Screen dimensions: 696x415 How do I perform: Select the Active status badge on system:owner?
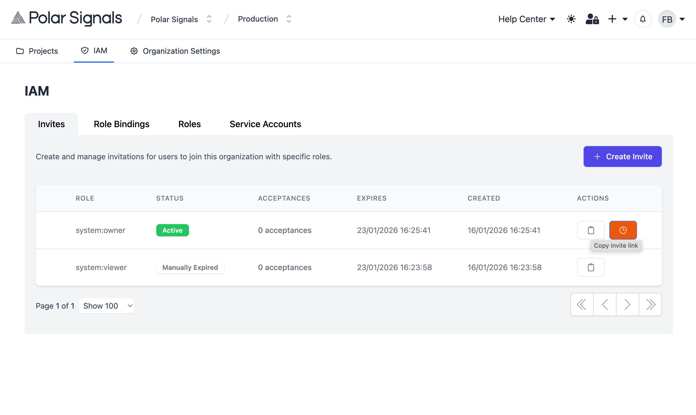pos(172,230)
